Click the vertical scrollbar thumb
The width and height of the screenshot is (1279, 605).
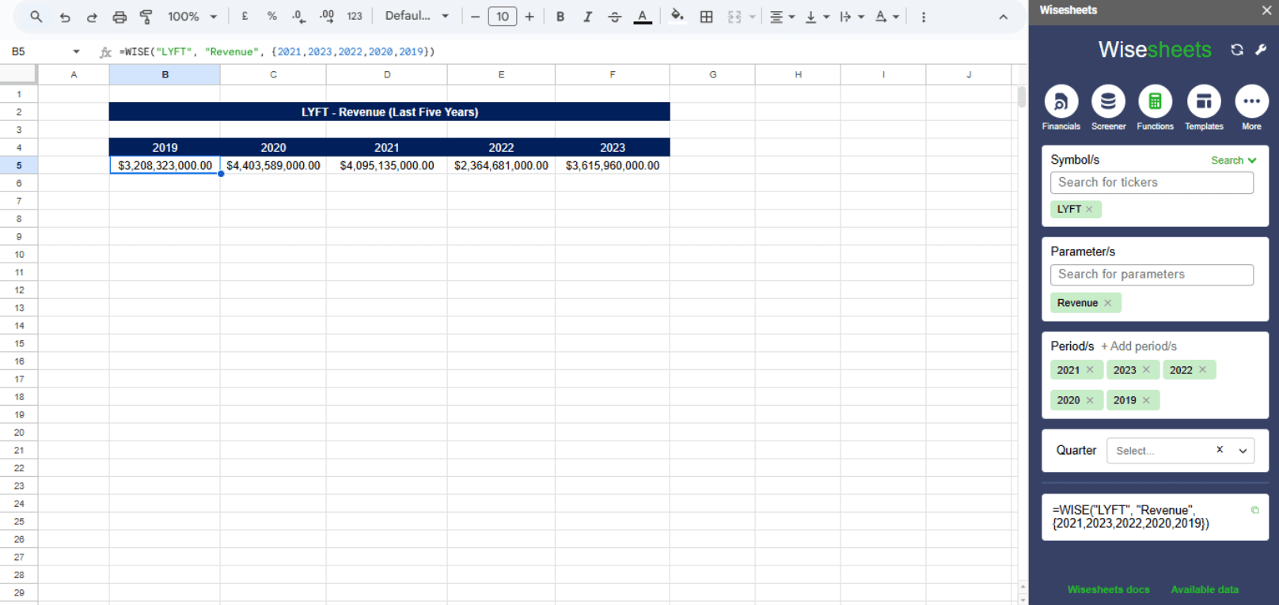[1022, 97]
